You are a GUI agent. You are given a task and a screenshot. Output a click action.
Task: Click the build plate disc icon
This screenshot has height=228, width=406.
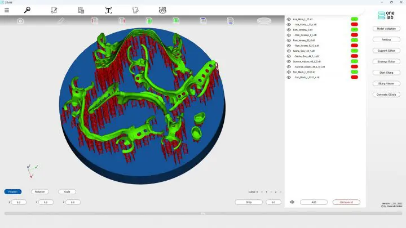(264, 21)
